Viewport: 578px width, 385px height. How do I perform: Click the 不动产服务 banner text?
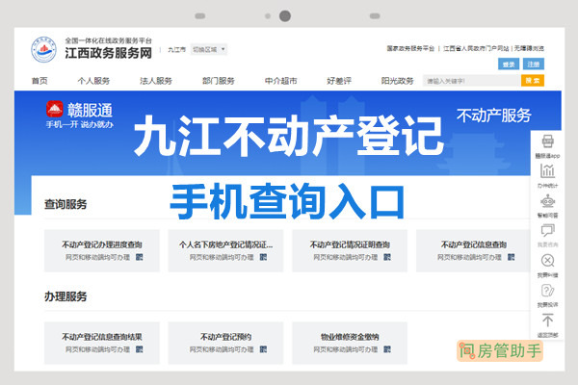click(x=493, y=115)
